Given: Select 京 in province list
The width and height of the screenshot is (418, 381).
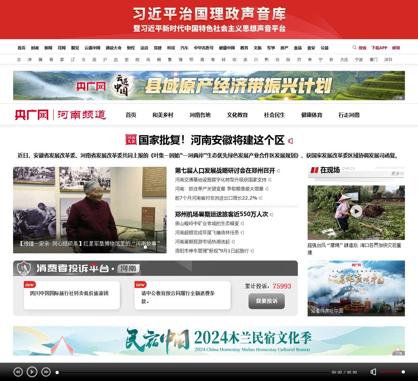Looking at the screenshot, I should 19,59.
